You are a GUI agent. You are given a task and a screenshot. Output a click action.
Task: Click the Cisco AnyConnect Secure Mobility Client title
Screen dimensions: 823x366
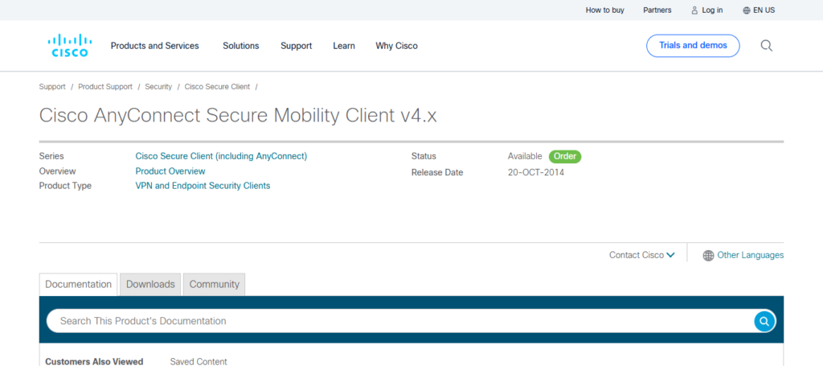tap(238, 116)
